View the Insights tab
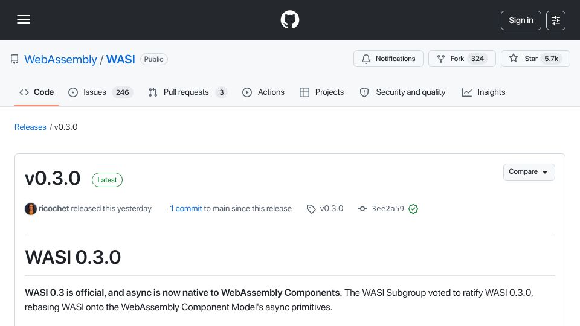Viewport: 580px width, 326px height. [x=483, y=92]
